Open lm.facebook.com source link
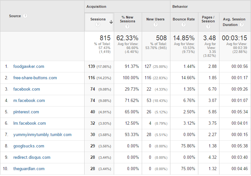The height and width of the screenshot is (176, 251). 30,123
